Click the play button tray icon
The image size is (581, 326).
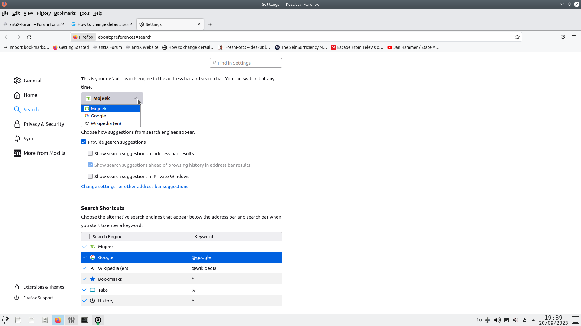point(479,320)
